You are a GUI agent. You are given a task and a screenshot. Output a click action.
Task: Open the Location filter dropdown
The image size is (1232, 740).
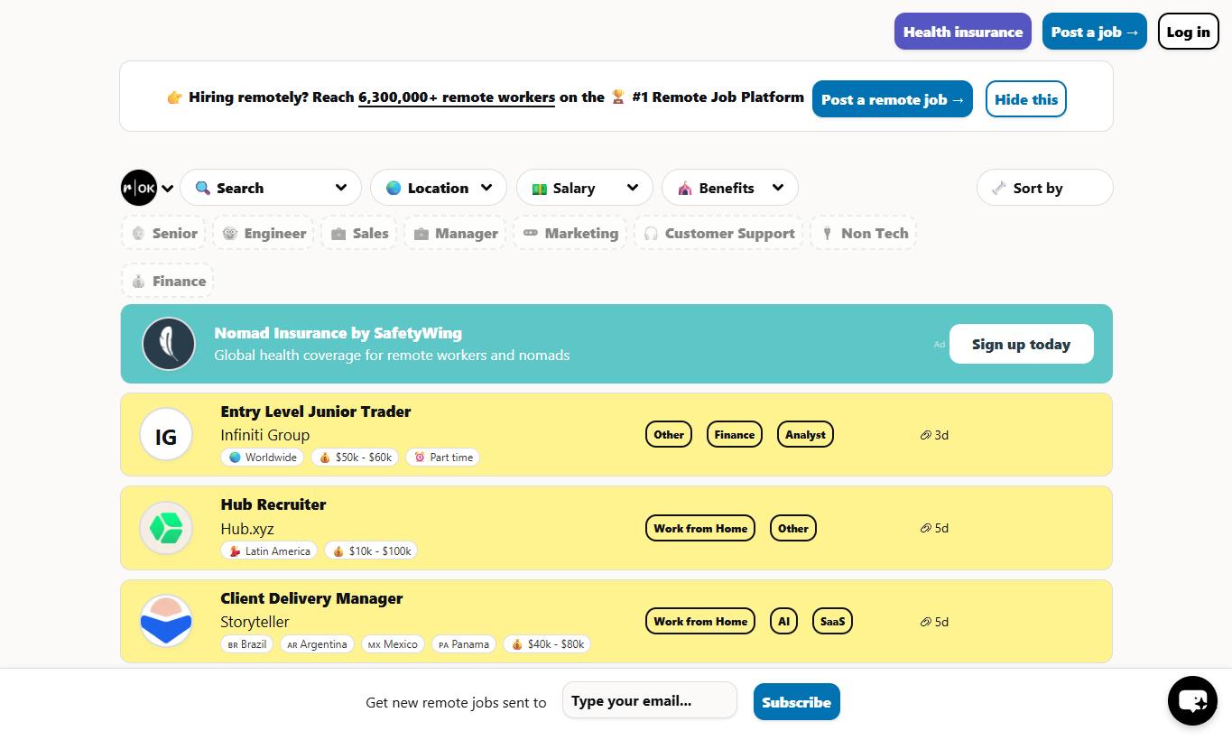coord(439,188)
